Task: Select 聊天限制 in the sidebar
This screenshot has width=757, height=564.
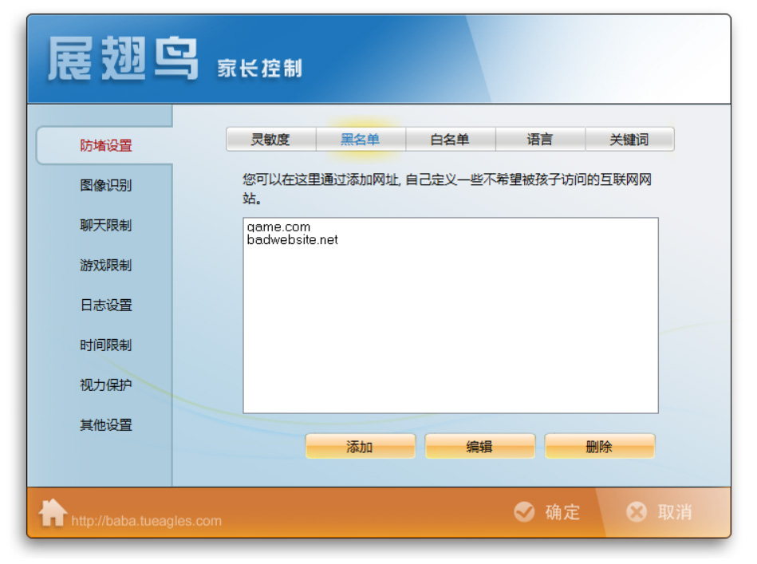Action: coord(105,226)
